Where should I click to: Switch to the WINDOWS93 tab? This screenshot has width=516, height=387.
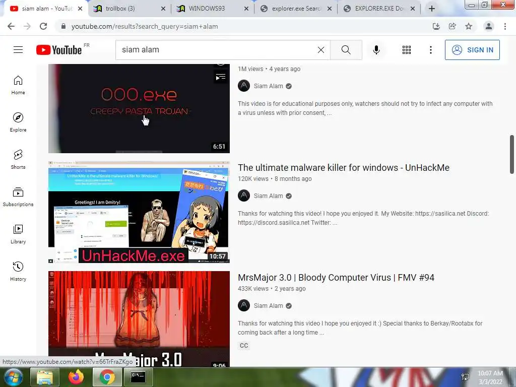tap(213, 9)
